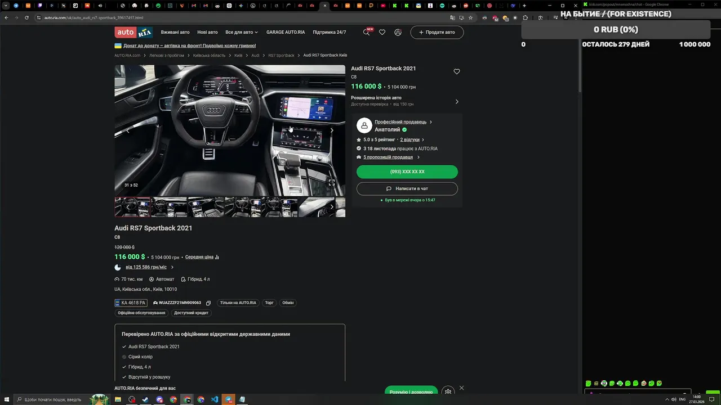Move thumbnail strip back with left arrow
721x405 pixels.
128,206
